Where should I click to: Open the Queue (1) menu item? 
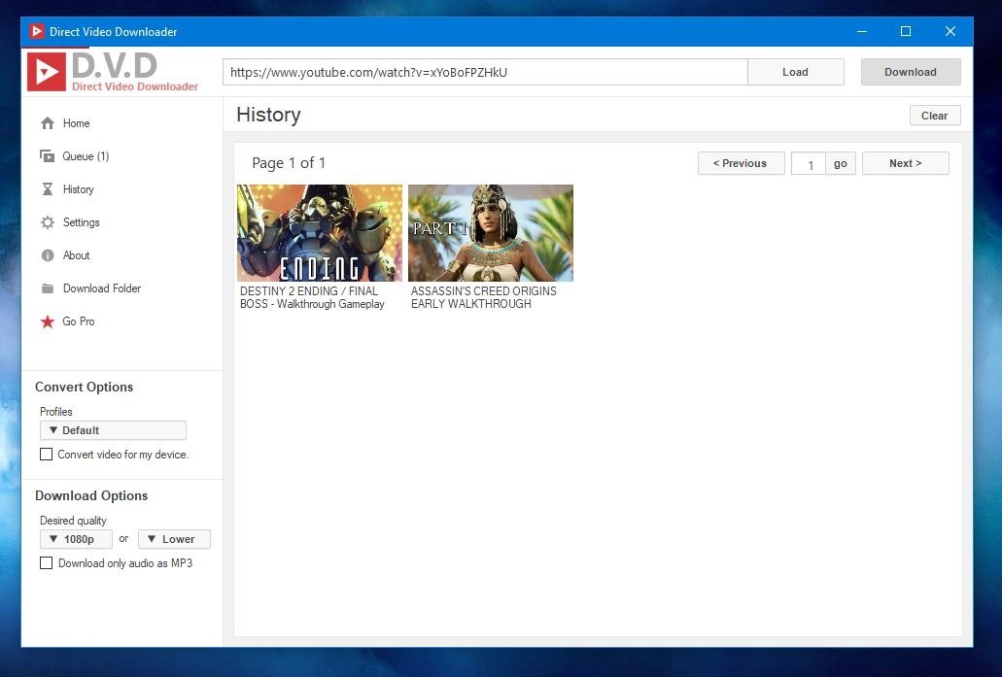coord(86,156)
